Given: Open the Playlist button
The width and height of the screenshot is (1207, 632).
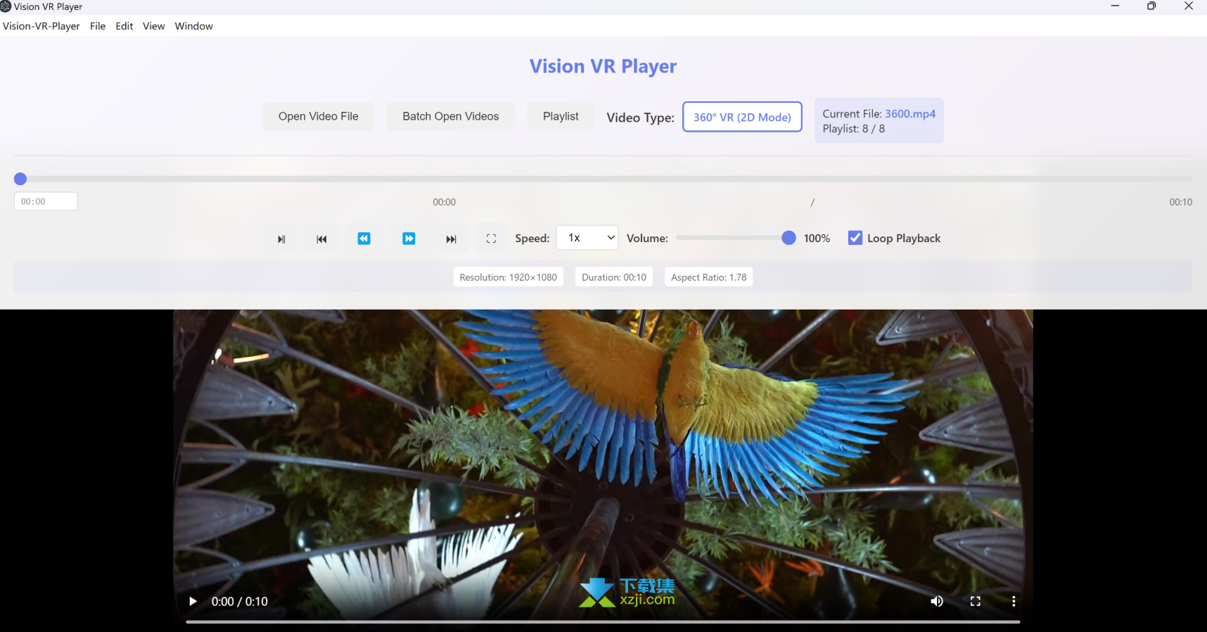Looking at the screenshot, I should pyautogui.click(x=561, y=116).
